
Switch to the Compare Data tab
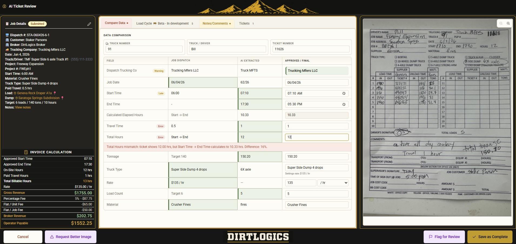(x=116, y=23)
